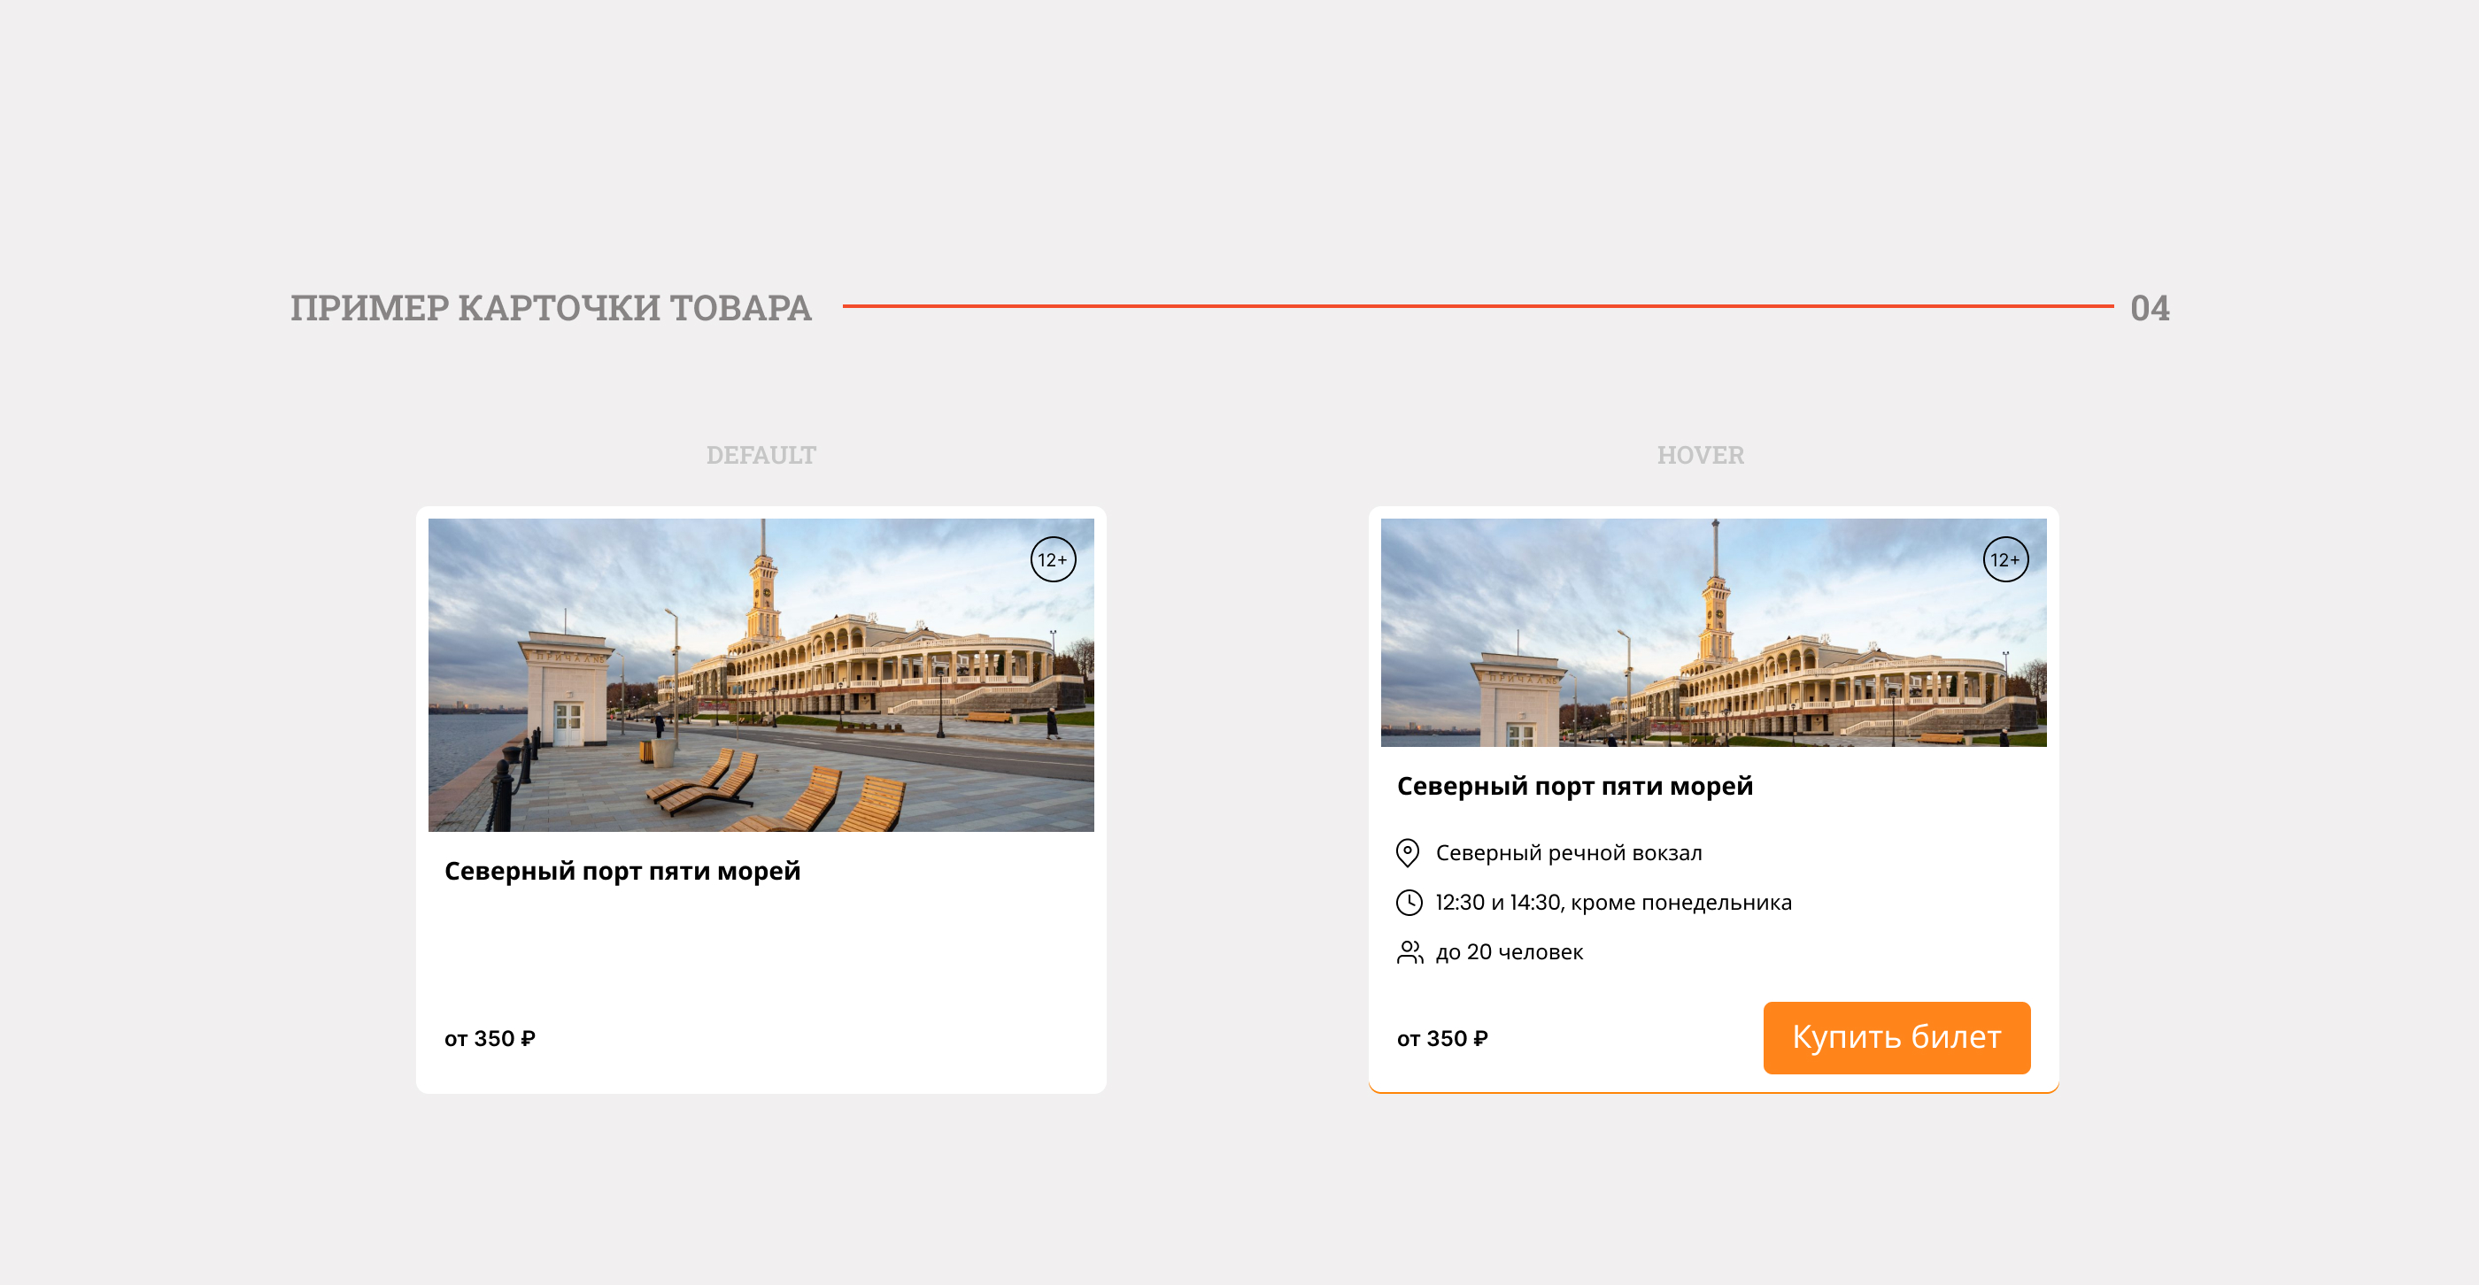
Task: Click the ПРИМЕР КАРТОЧКИ ТОВАРА heading
Action: [x=551, y=308]
